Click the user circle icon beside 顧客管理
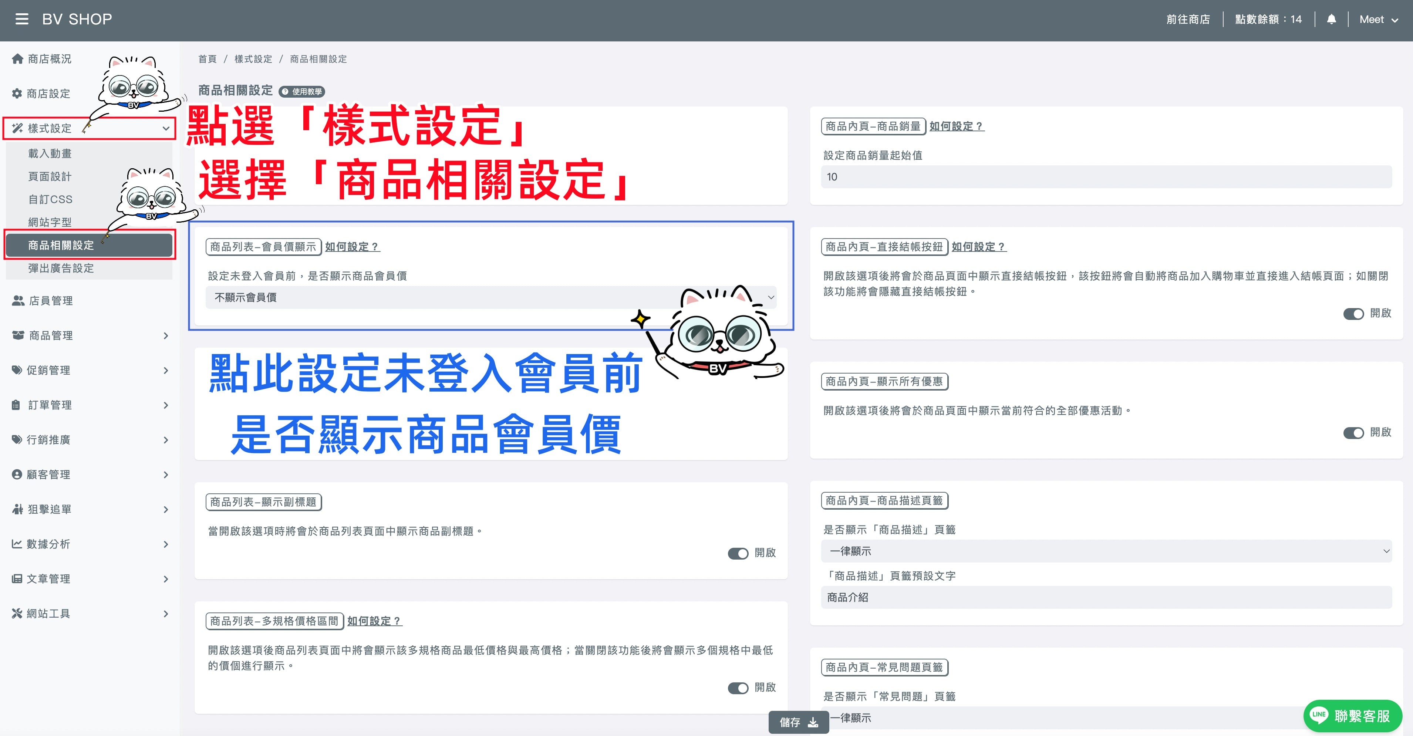 (17, 475)
